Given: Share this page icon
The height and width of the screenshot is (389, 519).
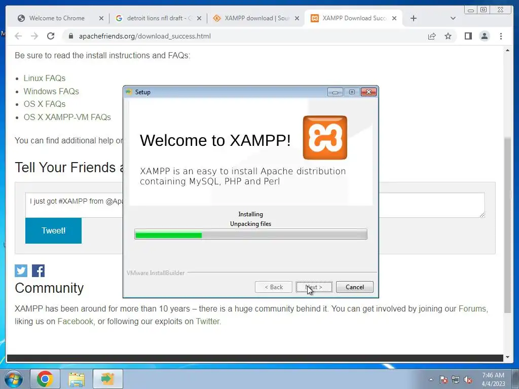Looking at the screenshot, I should (432, 36).
